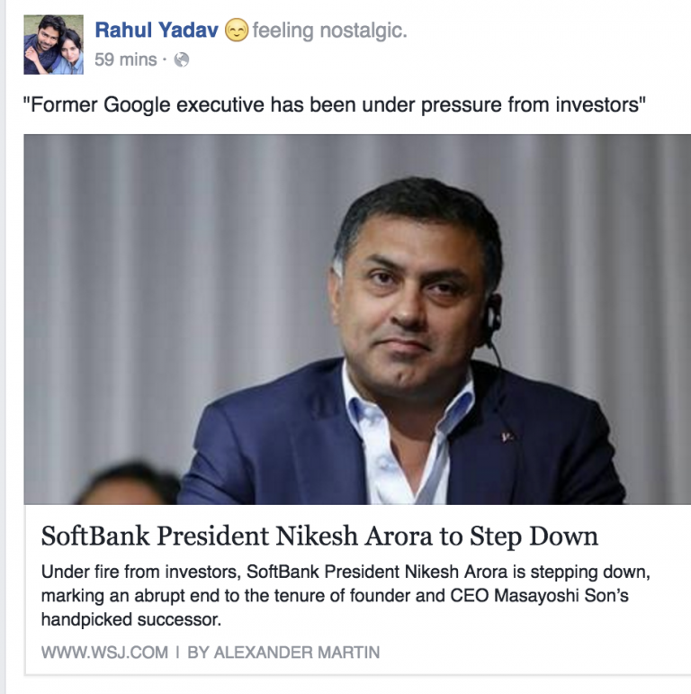The height and width of the screenshot is (694, 691).
Task: Open Rahul Yadav's profile picture thumbnail
Action: click(53, 44)
